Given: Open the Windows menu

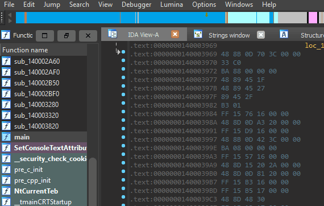Looking at the screenshot, I should click(239, 5).
